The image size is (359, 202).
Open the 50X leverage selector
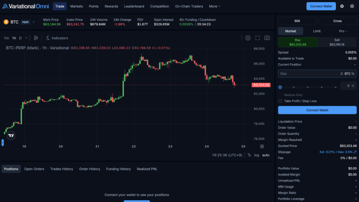click(297, 21)
